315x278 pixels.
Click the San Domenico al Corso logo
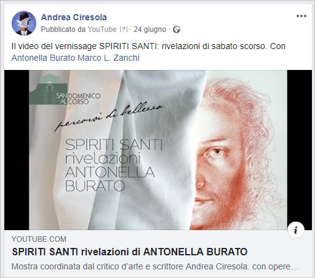[x=65, y=89]
